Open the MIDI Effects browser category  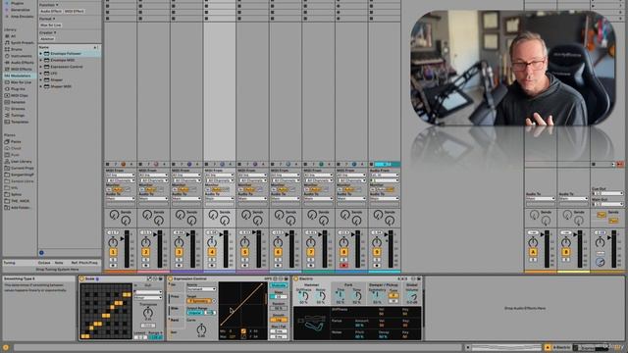coord(19,70)
